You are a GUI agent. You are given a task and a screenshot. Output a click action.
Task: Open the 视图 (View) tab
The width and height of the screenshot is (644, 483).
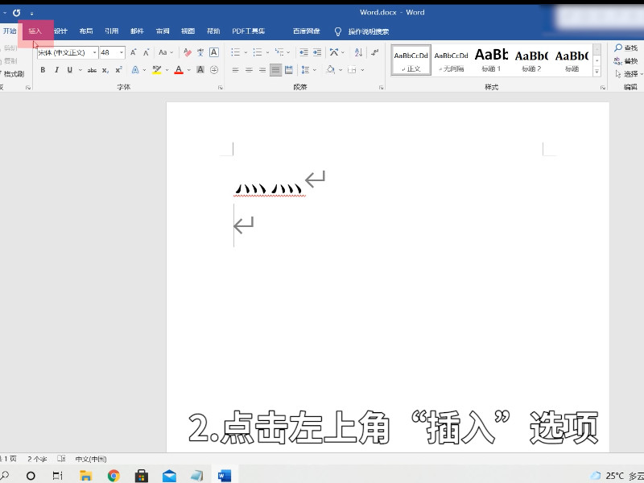[188, 31]
